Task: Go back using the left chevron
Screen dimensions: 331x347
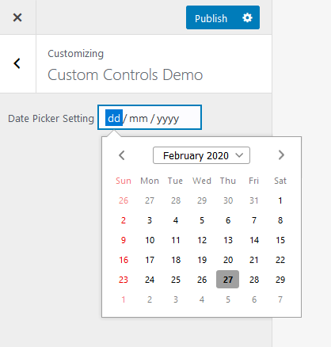Action: [x=17, y=63]
